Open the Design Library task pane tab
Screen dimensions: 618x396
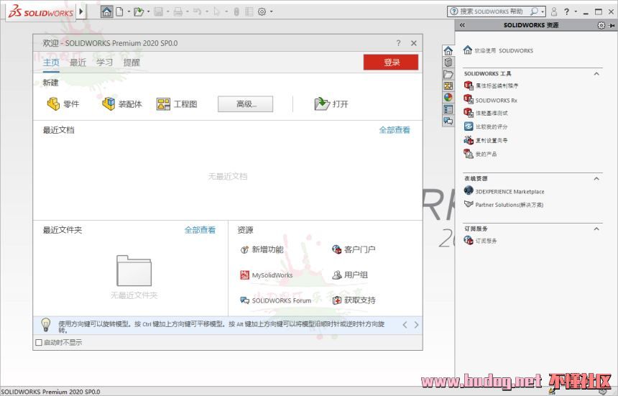tap(448, 63)
